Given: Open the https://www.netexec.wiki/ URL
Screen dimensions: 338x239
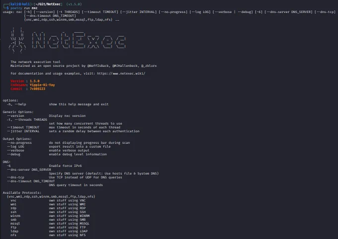Looking at the screenshot, I should 121,74.
